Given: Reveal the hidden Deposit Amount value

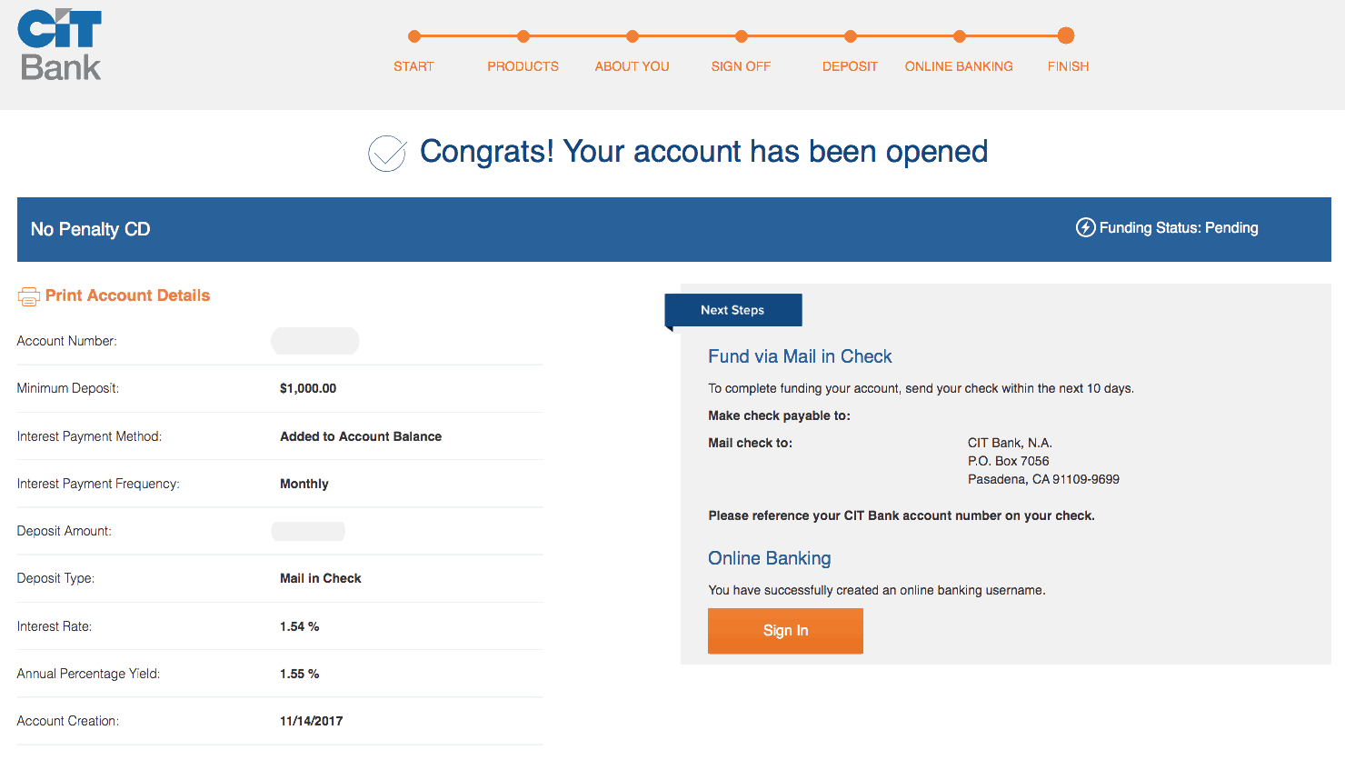Looking at the screenshot, I should coord(308,530).
